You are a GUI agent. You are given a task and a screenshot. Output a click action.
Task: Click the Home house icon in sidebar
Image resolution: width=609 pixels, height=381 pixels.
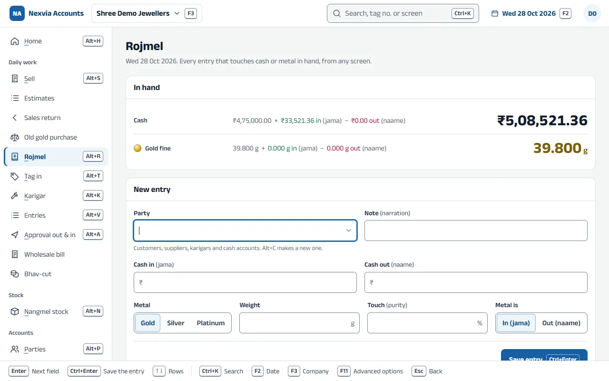pos(15,41)
